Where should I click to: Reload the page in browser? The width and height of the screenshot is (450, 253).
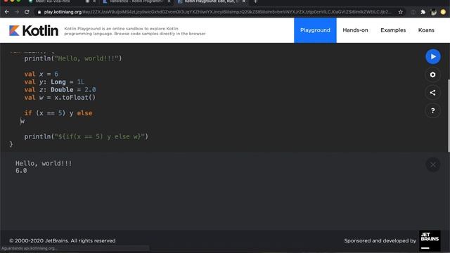(27, 12)
